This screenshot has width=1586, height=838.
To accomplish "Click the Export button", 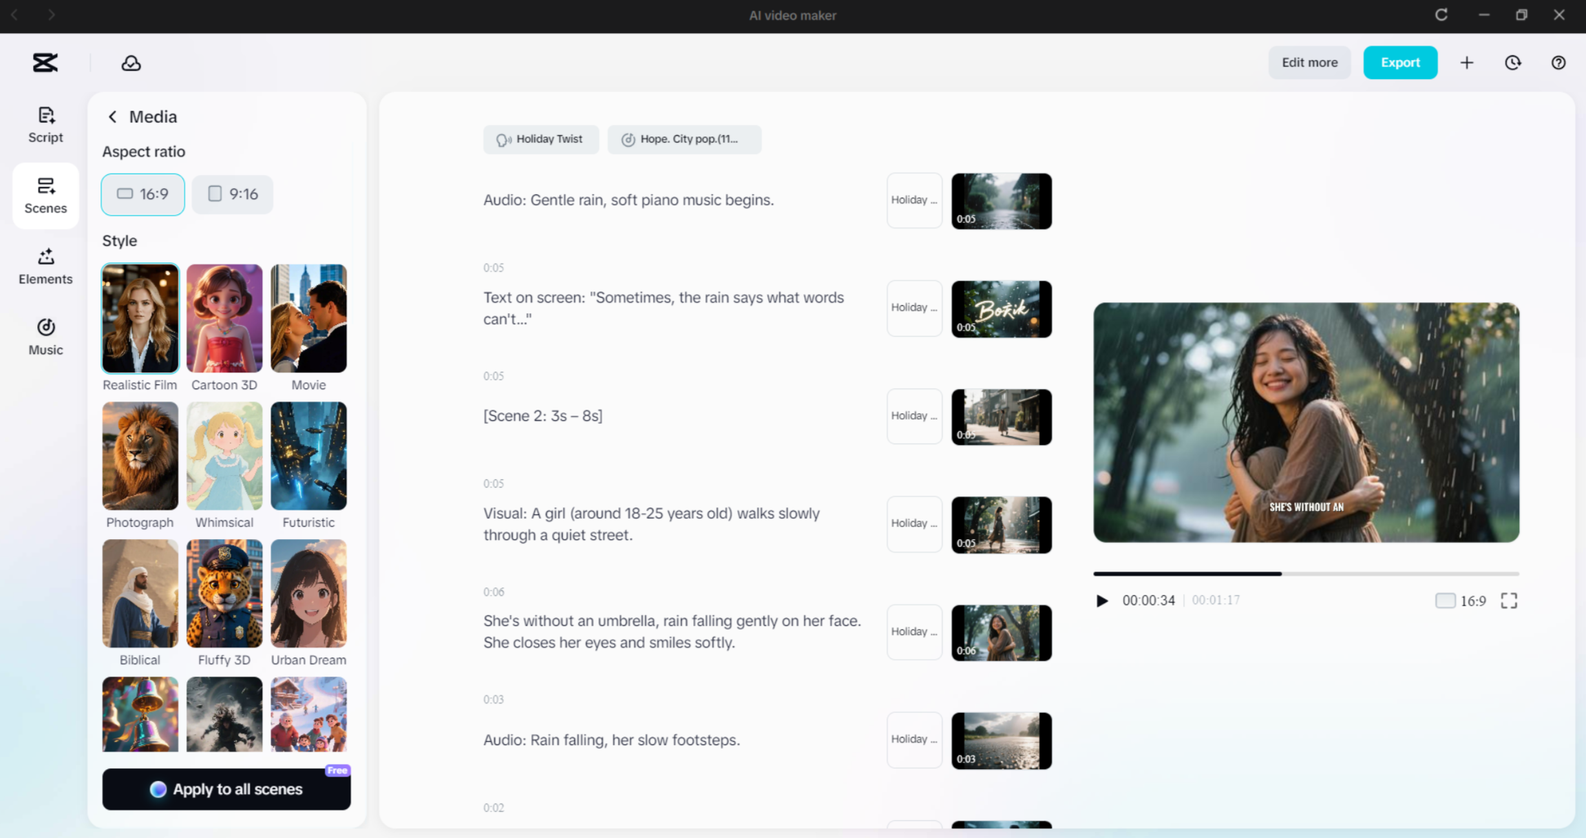I will tap(1400, 63).
